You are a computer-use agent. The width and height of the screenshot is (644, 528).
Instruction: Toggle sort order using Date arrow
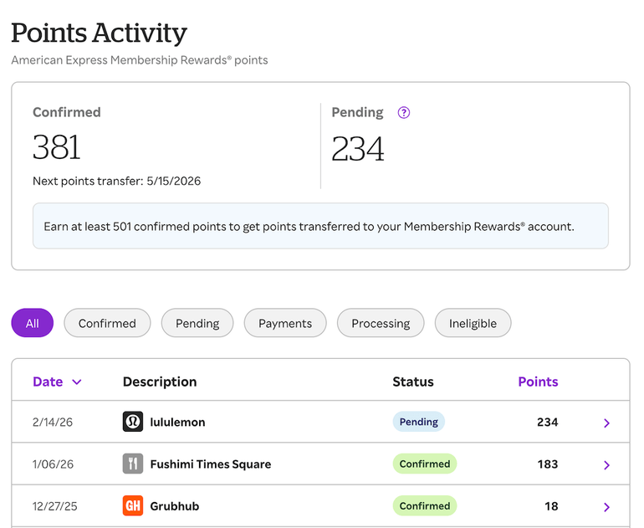tap(77, 382)
